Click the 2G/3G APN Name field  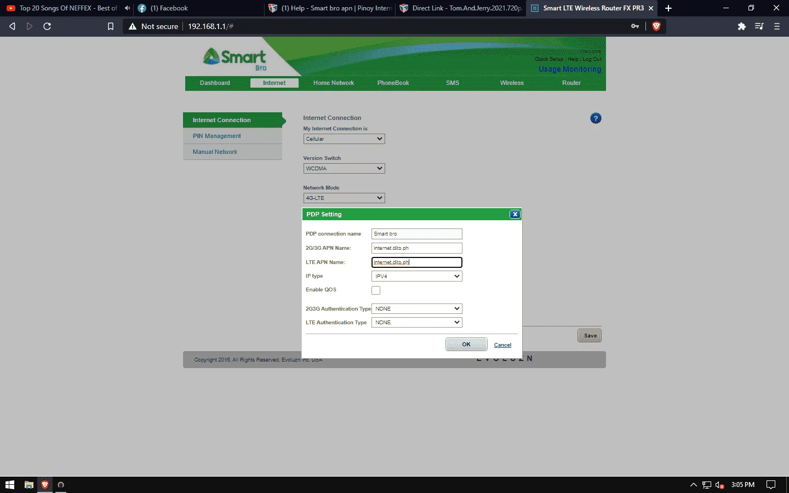416,248
